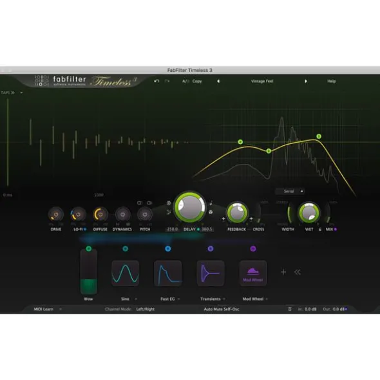Click the Wow source label
This screenshot has width=380, height=380.
(88, 299)
